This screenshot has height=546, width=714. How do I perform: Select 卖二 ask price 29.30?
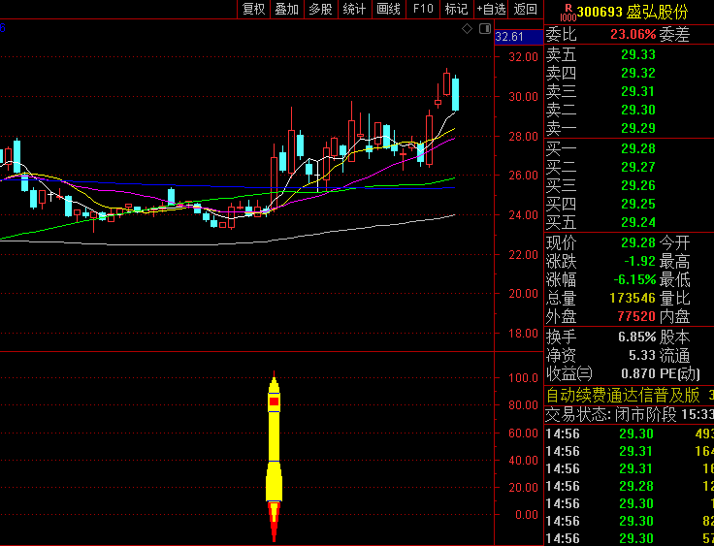[x=638, y=110]
